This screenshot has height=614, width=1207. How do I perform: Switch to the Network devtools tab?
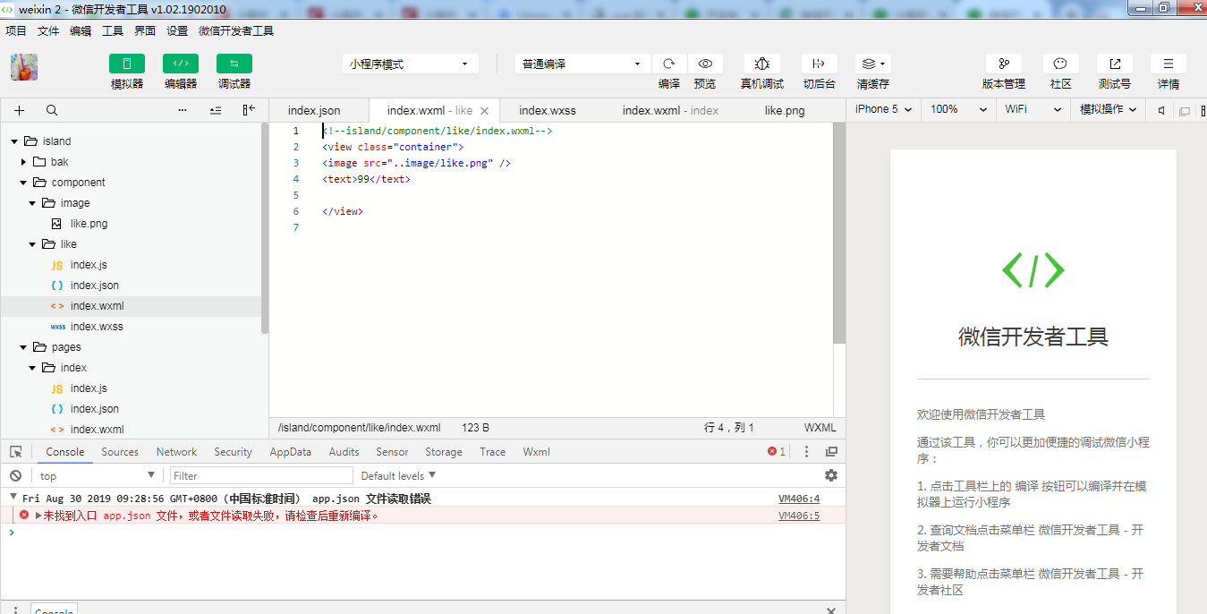tap(176, 452)
